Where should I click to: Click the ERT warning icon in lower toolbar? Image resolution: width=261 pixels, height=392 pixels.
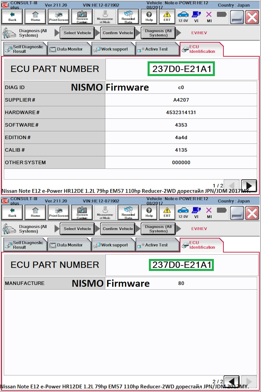[167, 213]
